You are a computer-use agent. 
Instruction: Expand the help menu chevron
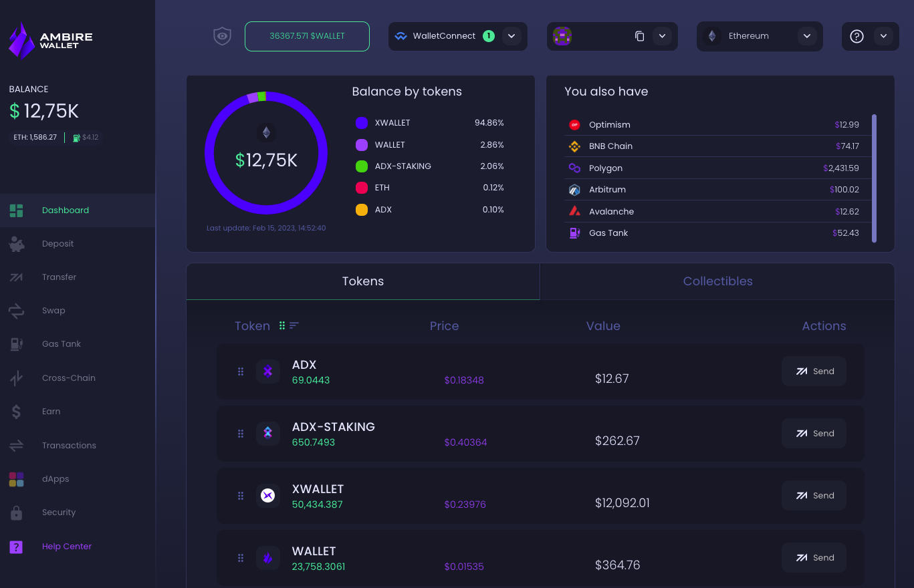coord(883,36)
